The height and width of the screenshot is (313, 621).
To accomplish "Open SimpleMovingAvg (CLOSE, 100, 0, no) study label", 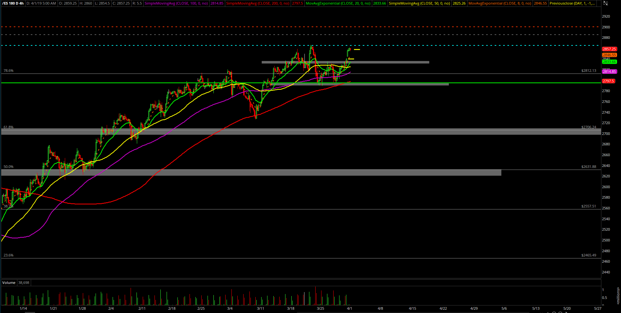I will (176, 3).
